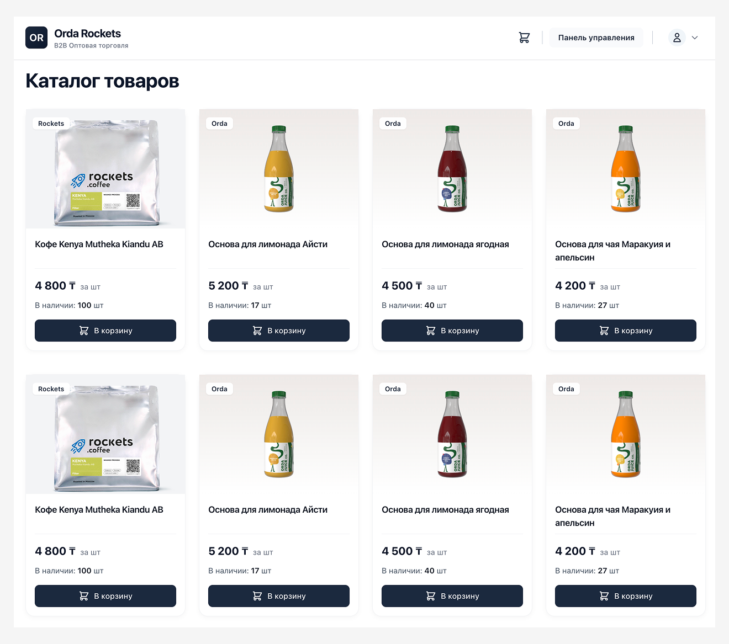Add bottom-row Кофе Kenya to cart

(x=105, y=596)
